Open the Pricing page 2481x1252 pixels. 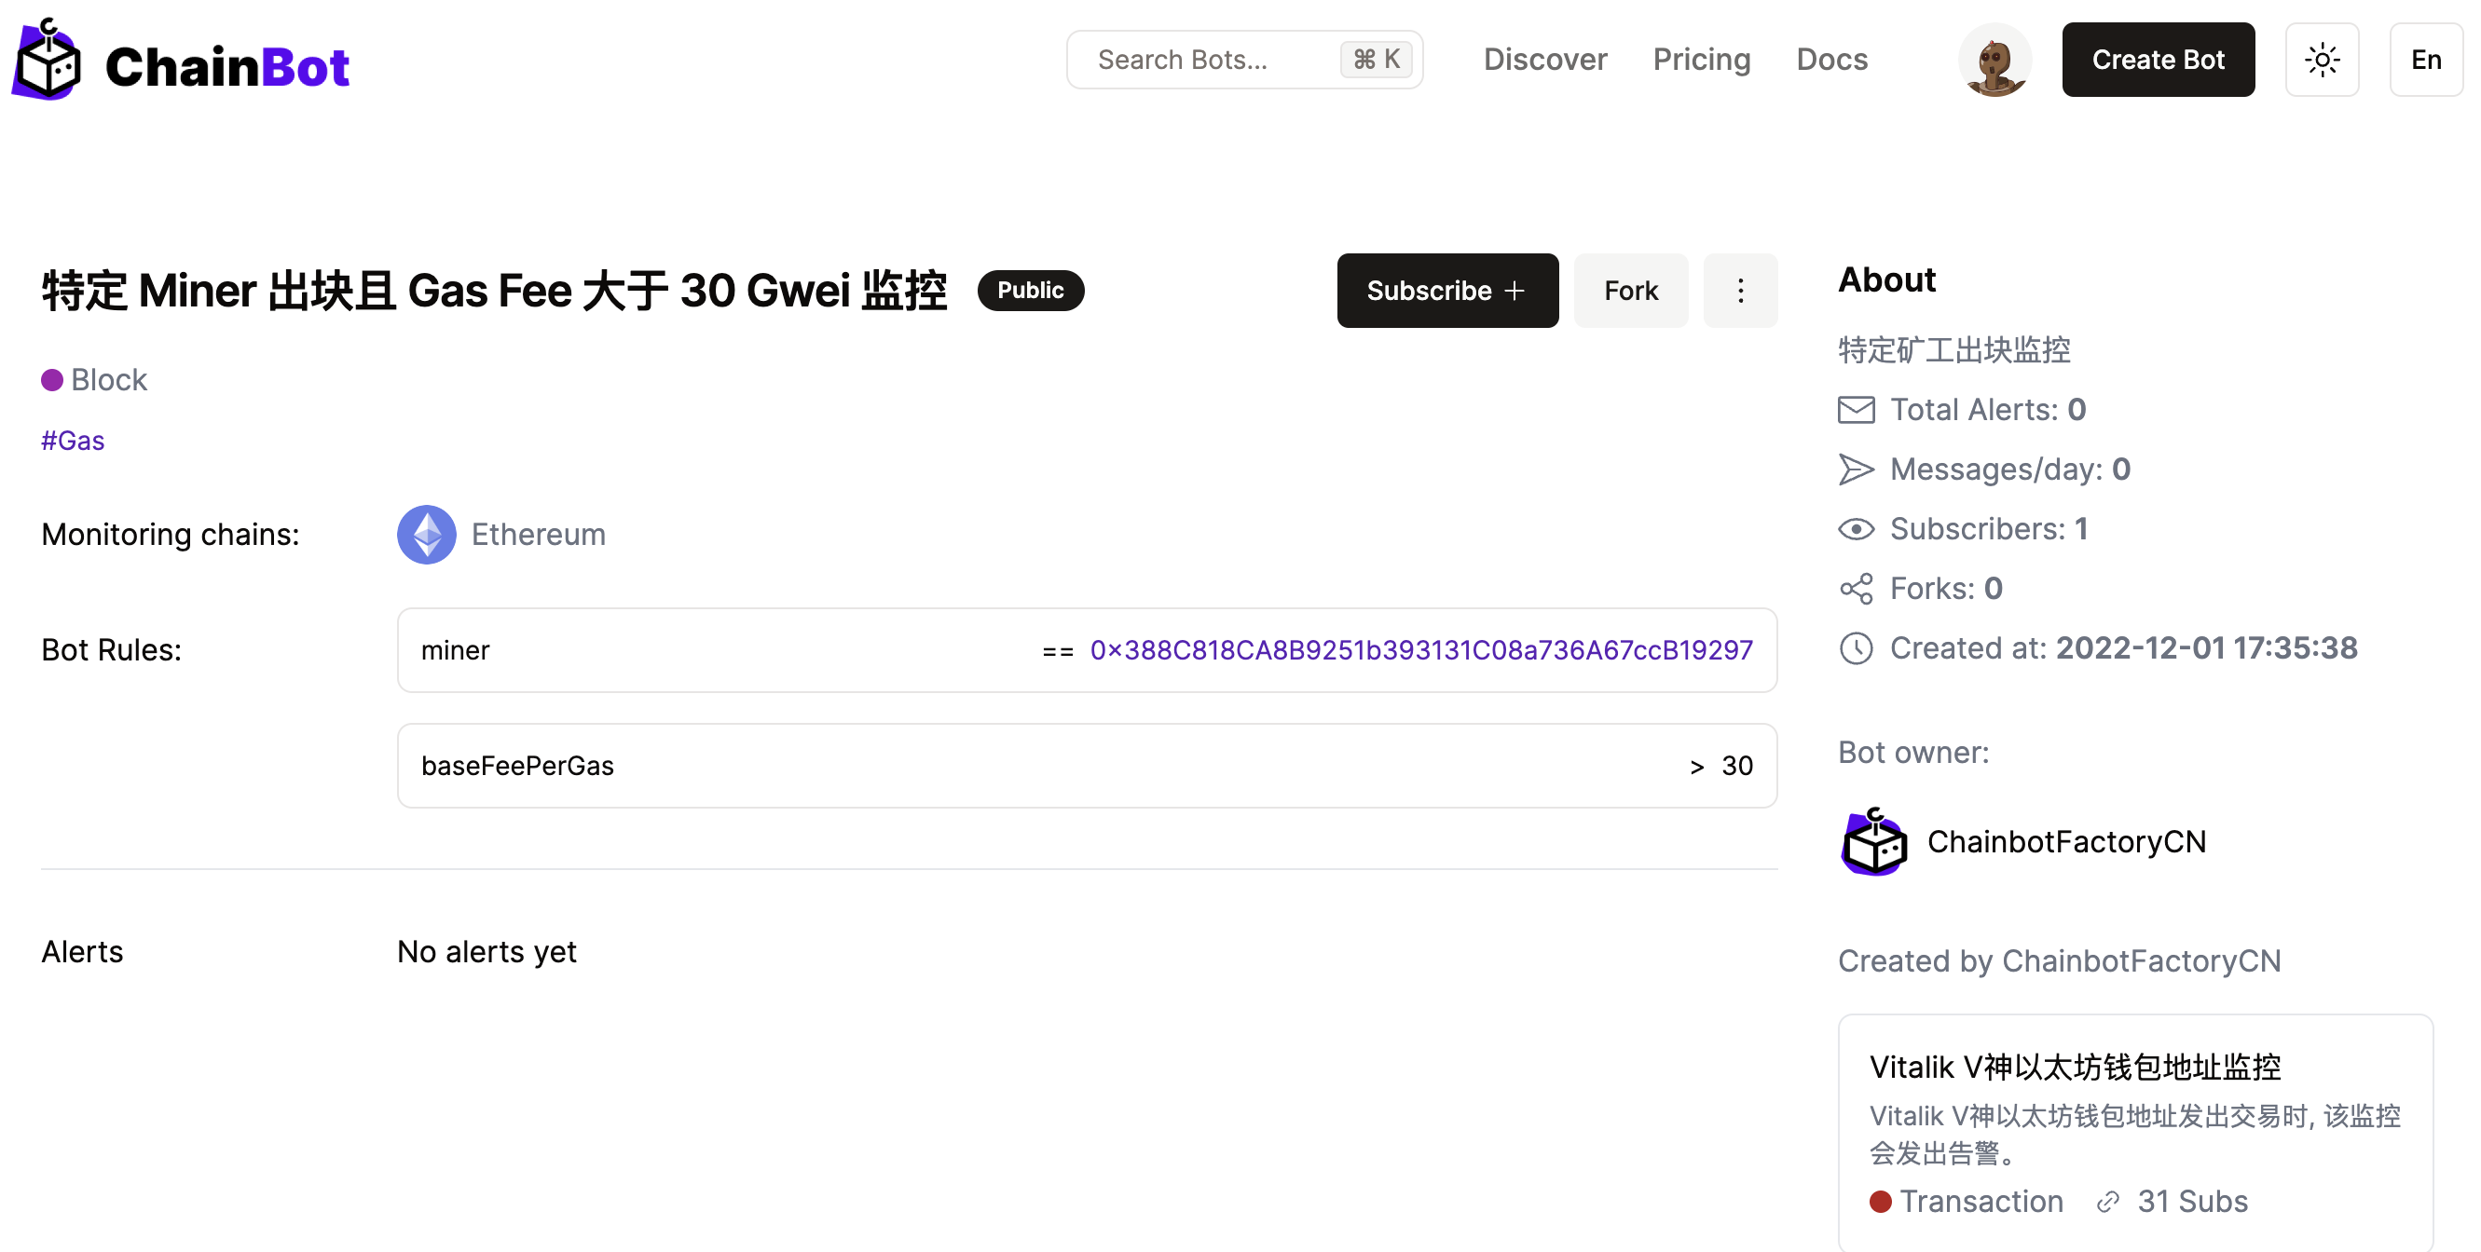coord(1701,60)
